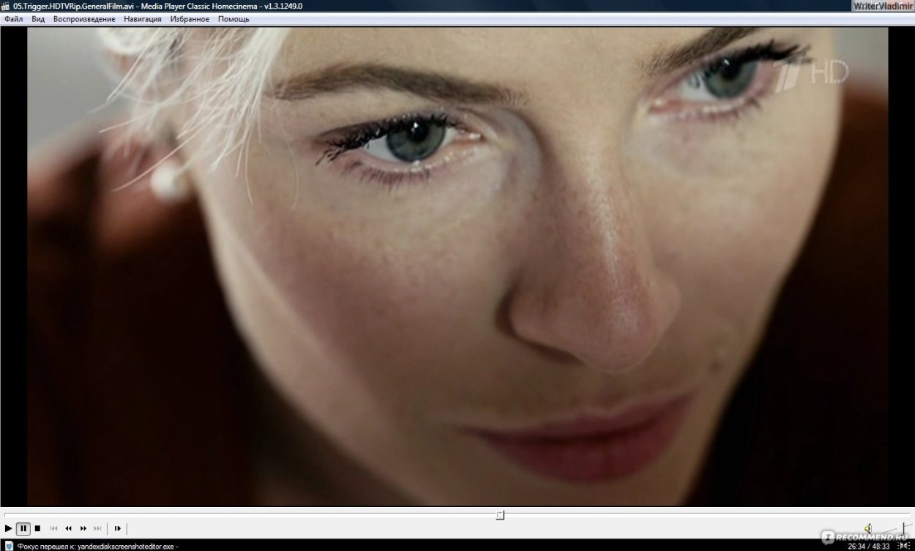This screenshot has width=915, height=551.
Task: Open the Воспроизведение menu
Action: (84, 19)
